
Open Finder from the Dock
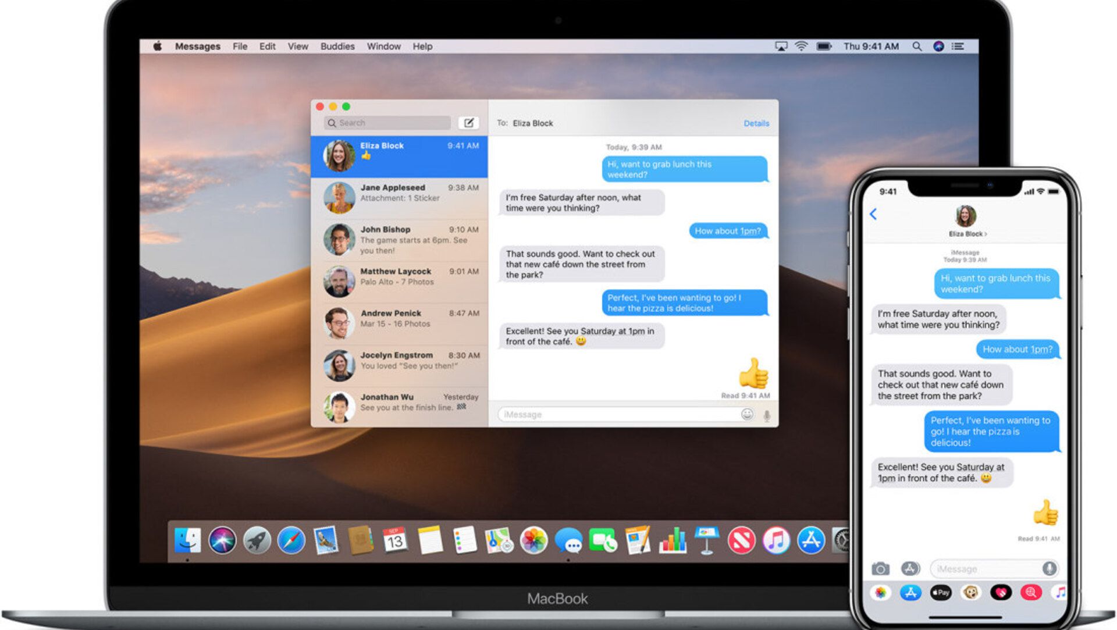pyautogui.click(x=187, y=540)
